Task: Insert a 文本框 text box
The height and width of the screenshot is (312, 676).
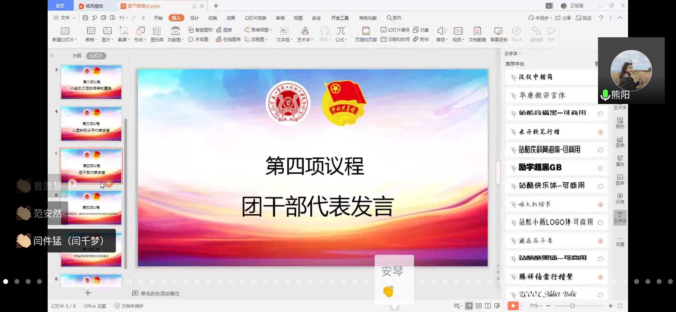Action: pyautogui.click(x=284, y=34)
